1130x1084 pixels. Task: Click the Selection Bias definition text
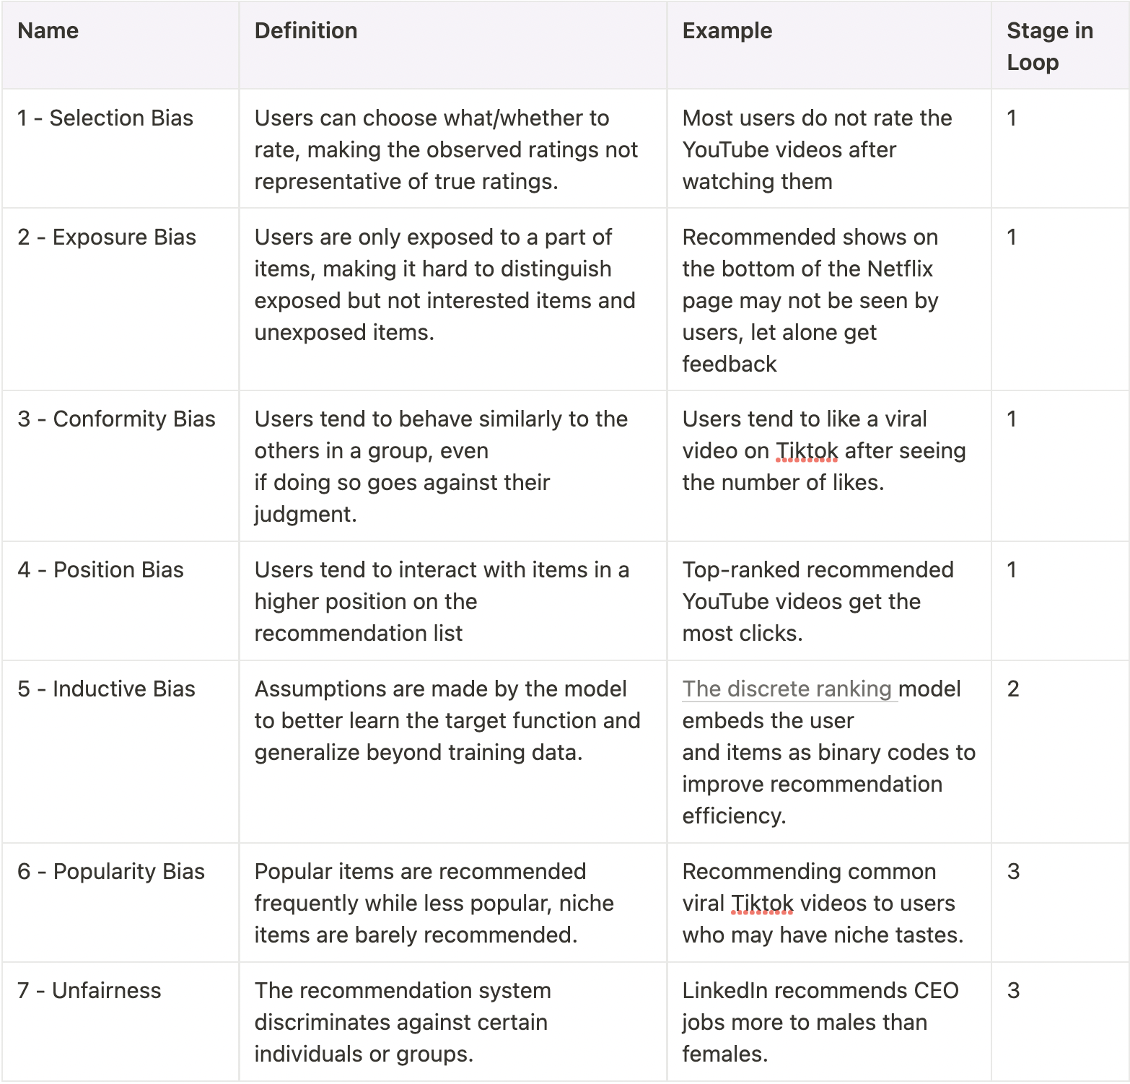coord(445,150)
